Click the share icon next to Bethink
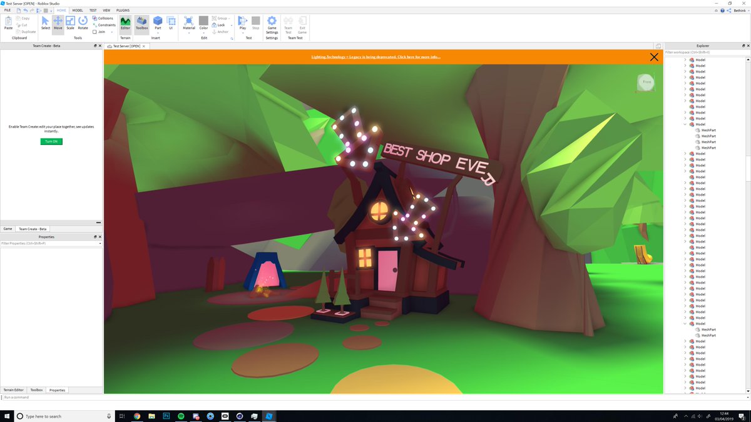Viewport: 751px width, 422px height. (729, 11)
